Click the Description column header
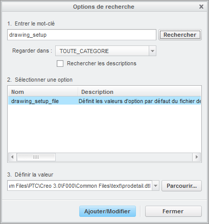 (x=140, y=92)
